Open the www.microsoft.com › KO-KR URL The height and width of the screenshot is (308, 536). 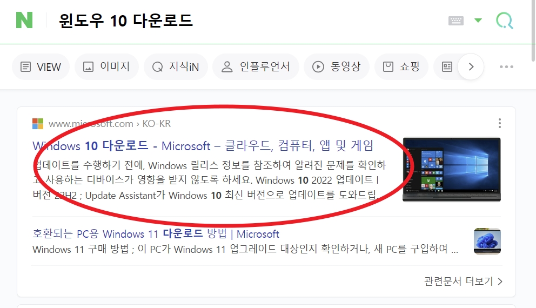click(109, 123)
